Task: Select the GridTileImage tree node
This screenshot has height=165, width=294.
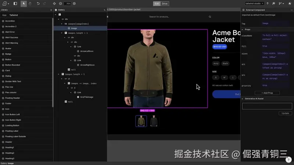Action: pyautogui.click(x=85, y=97)
